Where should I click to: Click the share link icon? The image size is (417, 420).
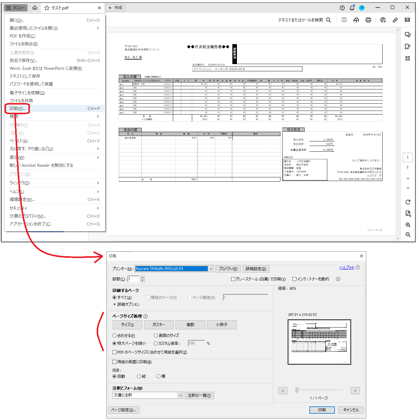click(395, 20)
